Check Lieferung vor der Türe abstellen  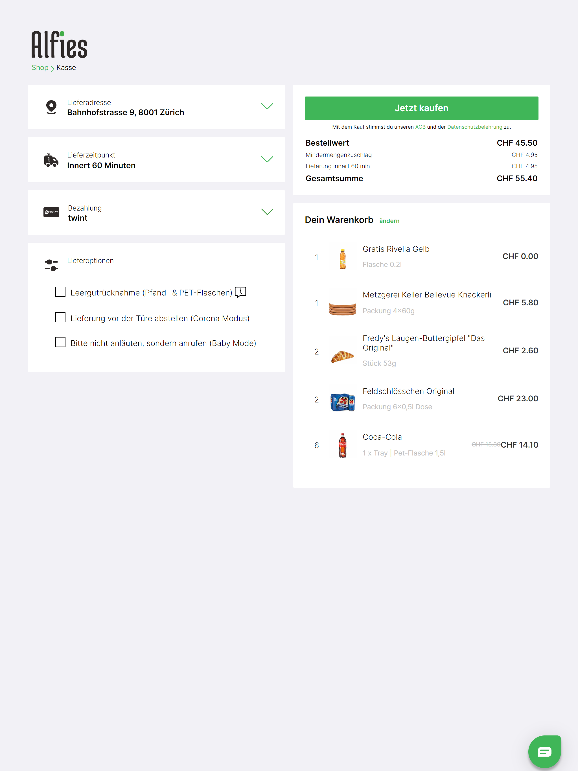[x=60, y=317]
